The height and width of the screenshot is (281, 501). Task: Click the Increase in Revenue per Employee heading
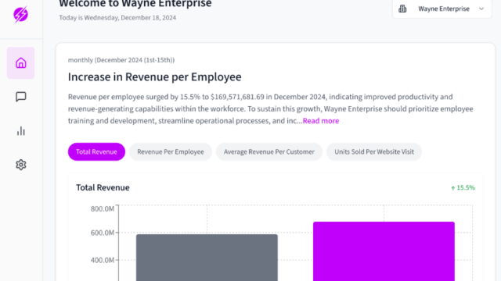coord(155,76)
